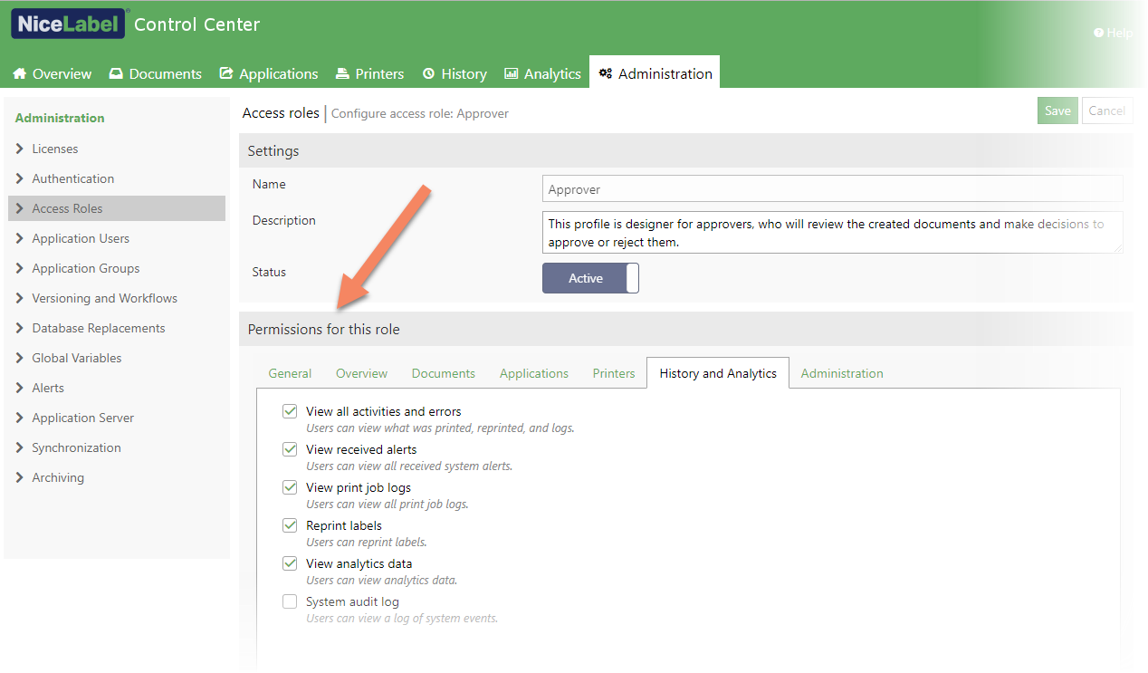This screenshot has width=1148, height=673.
Task: Expand Licenses in the sidebar
Action: tap(20, 149)
